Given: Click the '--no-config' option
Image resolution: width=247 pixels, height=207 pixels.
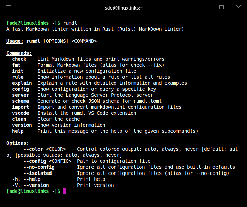Looking at the screenshot, I should click(x=39, y=167).
